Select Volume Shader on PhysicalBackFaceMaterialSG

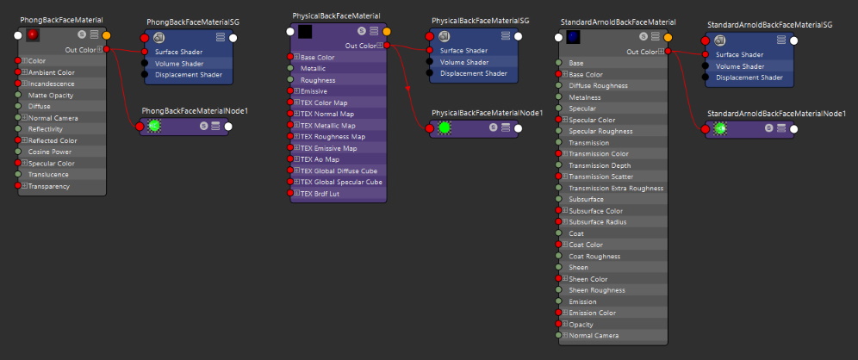474,62
